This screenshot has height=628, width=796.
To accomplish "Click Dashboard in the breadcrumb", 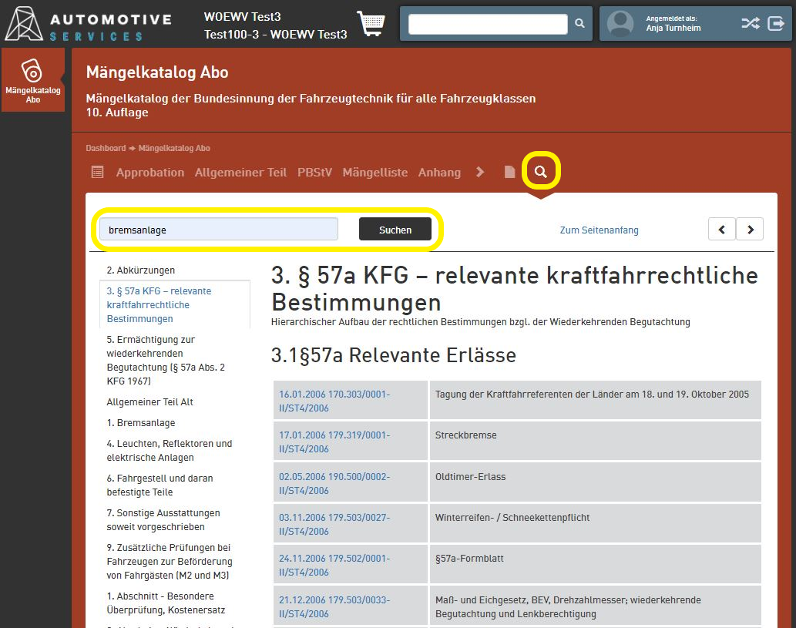I will pyautogui.click(x=106, y=148).
